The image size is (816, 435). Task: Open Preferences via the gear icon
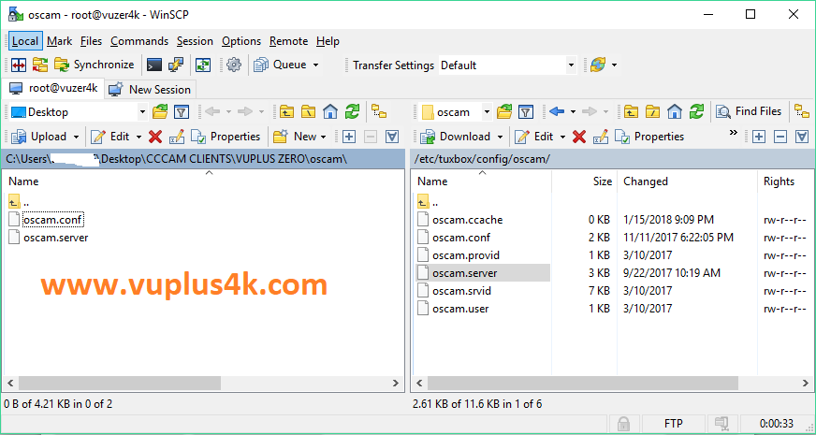(x=234, y=65)
